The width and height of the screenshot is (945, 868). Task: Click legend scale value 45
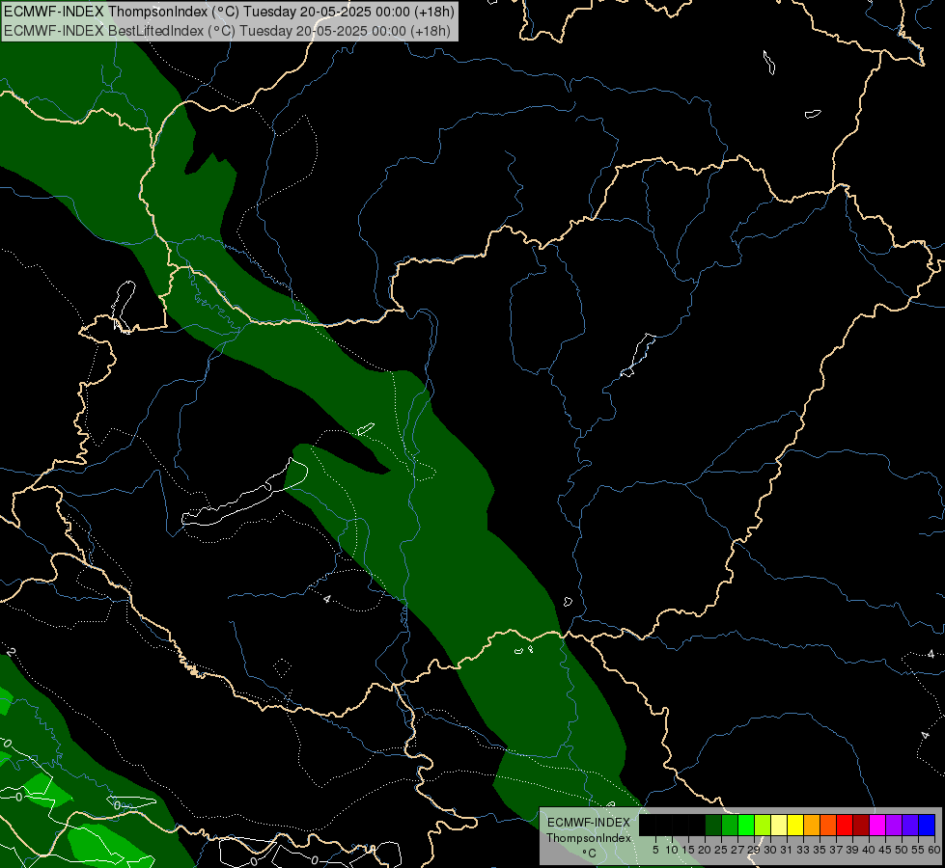pyautogui.click(x=885, y=850)
